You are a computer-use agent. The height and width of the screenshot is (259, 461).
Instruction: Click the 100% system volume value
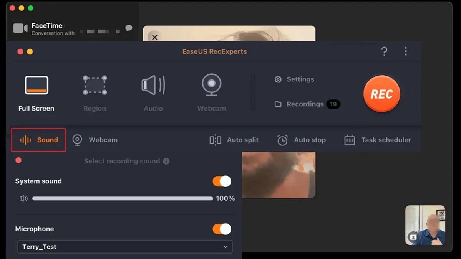tap(226, 198)
